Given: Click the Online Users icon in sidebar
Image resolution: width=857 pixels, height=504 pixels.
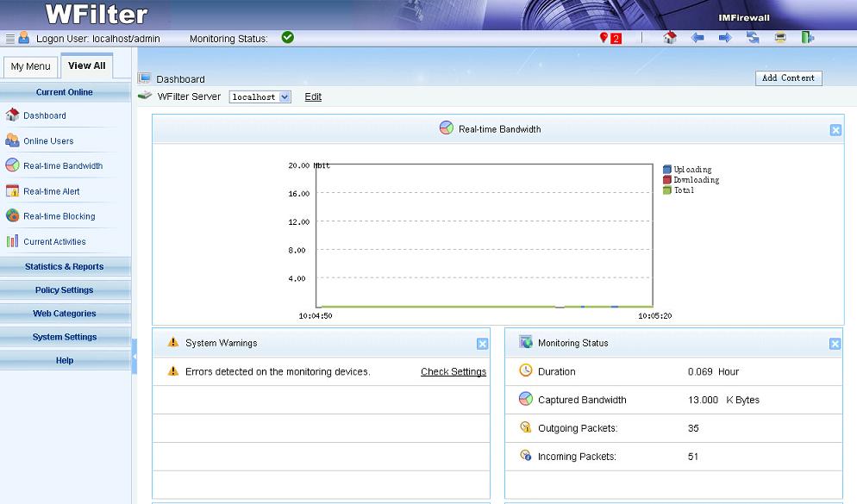Looking at the screenshot, I should point(12,140).
